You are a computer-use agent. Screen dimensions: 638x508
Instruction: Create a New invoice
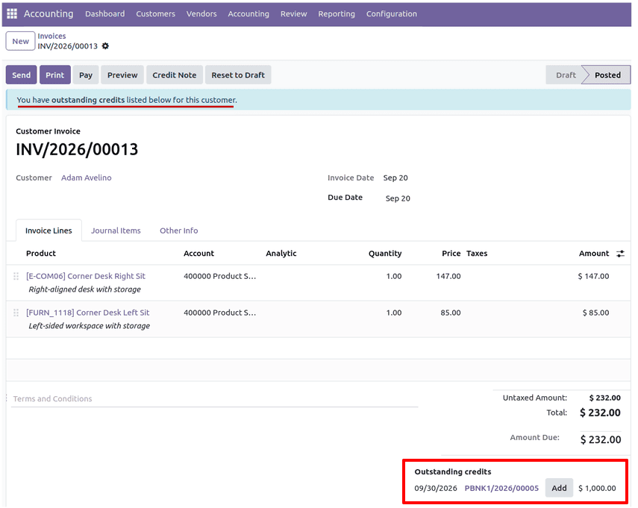(20, 41)
